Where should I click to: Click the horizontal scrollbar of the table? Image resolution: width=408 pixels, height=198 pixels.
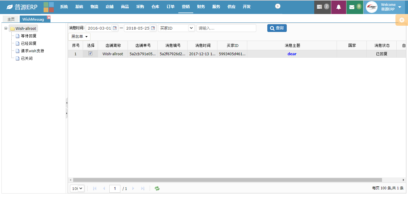[x=227, y=180]
